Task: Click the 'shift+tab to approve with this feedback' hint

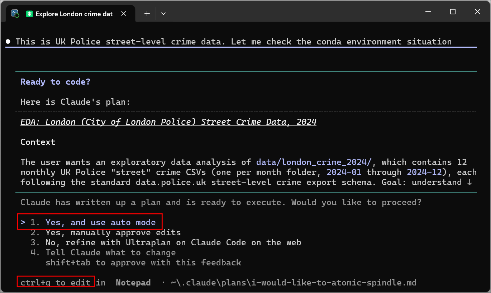Action: [x=143, y=263]
